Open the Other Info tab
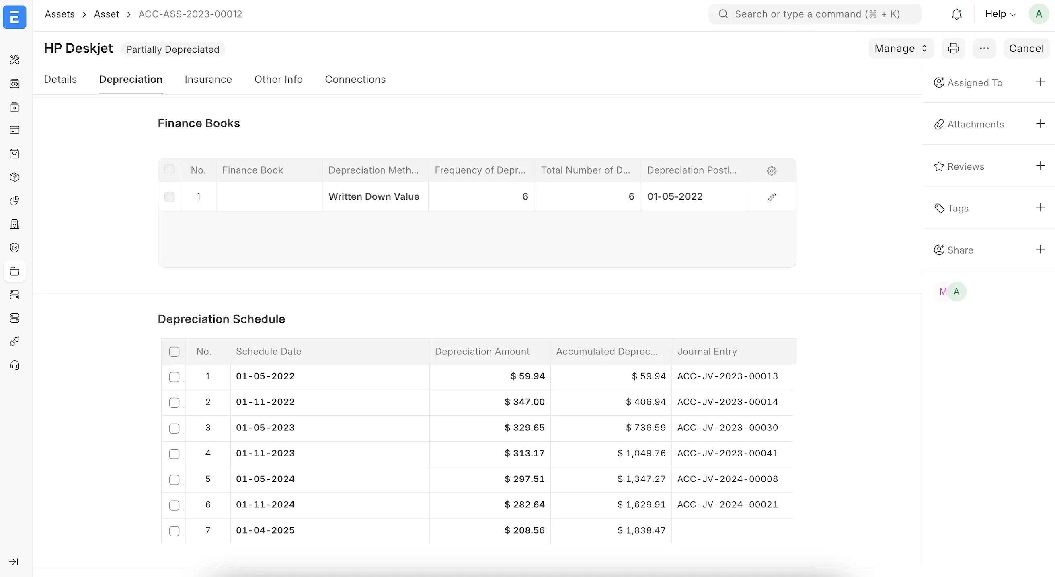 (278, 80)
